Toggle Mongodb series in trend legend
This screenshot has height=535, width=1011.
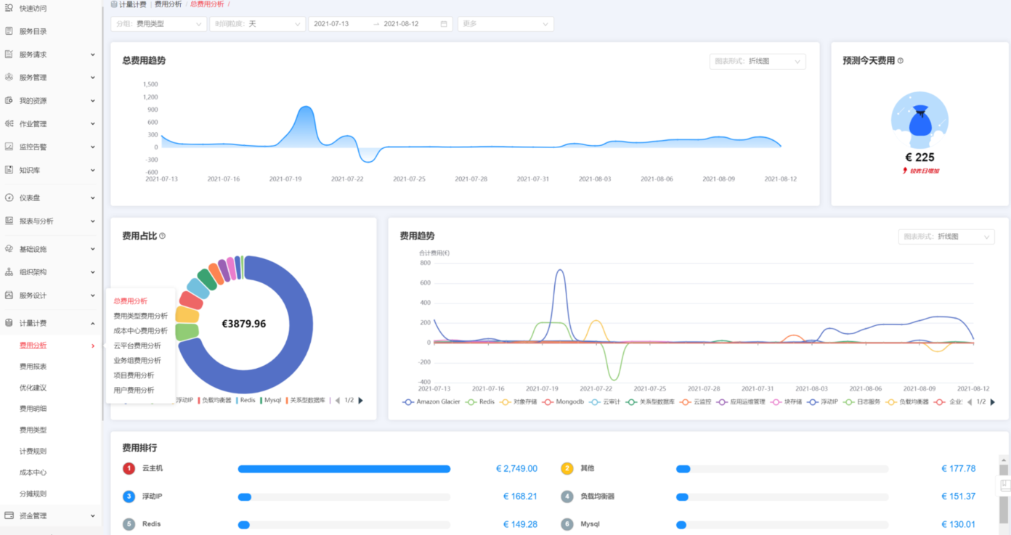(x=562, y=401)
